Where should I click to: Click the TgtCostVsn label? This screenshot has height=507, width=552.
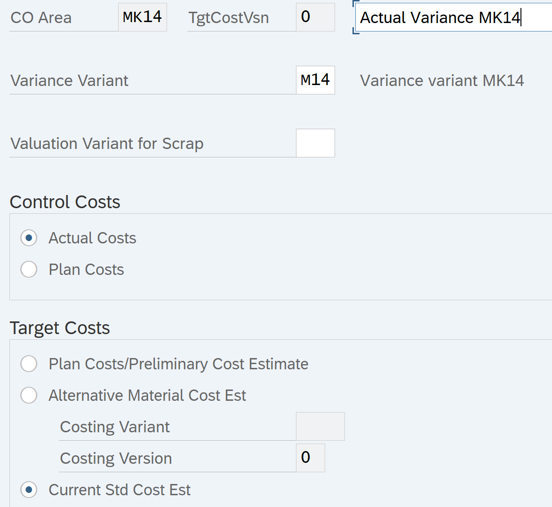tap(229, 18)
